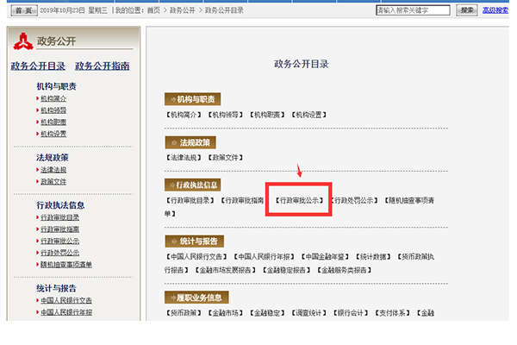Screen dimensions: 517x345
Task: Click the red PBOC logo icon
Action: (x=21, y=41)
